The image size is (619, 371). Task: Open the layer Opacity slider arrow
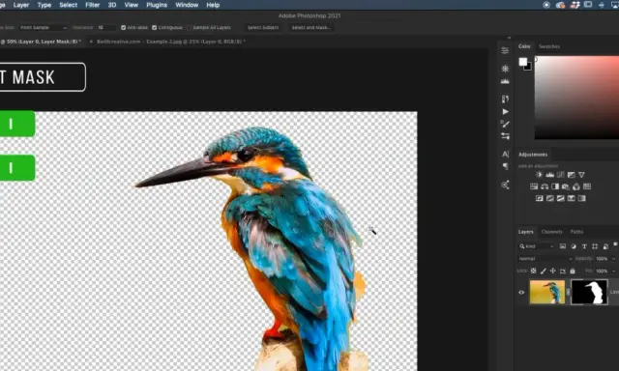[613, 259]
